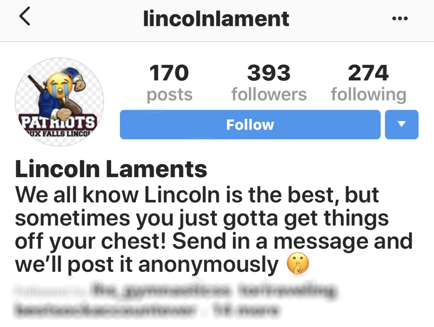434x327 pixels.
Task: Click the blue Follow button
Action: pos(250,124)
